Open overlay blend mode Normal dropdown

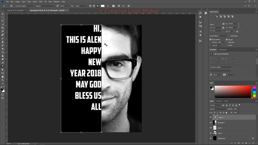(x=217, y=46)
